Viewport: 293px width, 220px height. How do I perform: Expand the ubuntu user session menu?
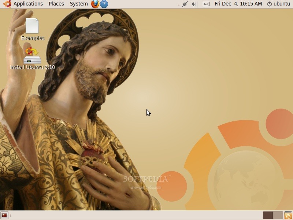(278, 4)
